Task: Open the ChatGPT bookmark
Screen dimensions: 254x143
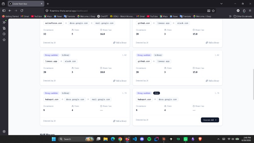Action: [102, 16]
